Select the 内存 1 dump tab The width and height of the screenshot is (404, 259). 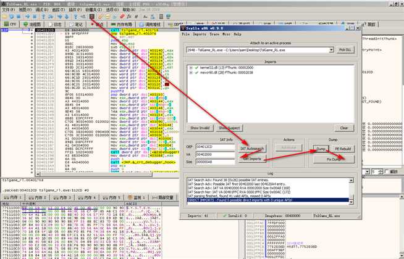click(x=14, y=197)
